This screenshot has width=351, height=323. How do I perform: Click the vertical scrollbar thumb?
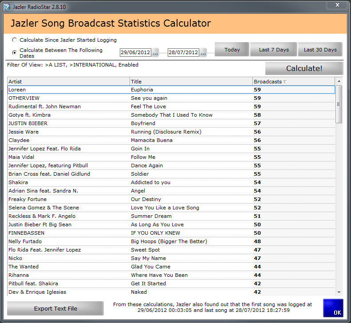point(339,104)
